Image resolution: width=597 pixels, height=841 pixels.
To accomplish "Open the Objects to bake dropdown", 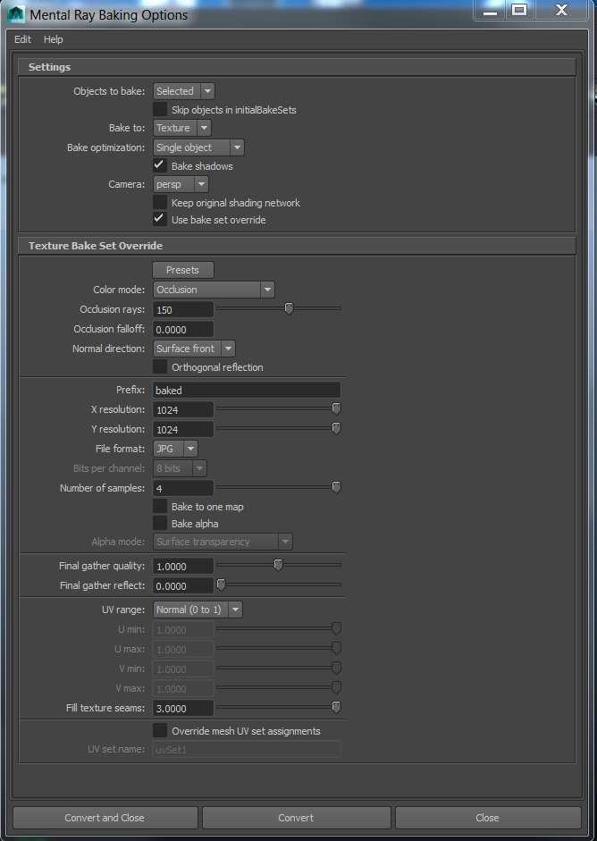I will (183, 91).
